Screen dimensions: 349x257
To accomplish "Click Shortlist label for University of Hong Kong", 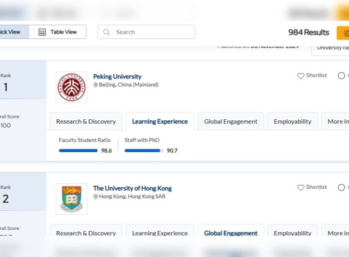I will pyautogui.click(x=316, y=187).
